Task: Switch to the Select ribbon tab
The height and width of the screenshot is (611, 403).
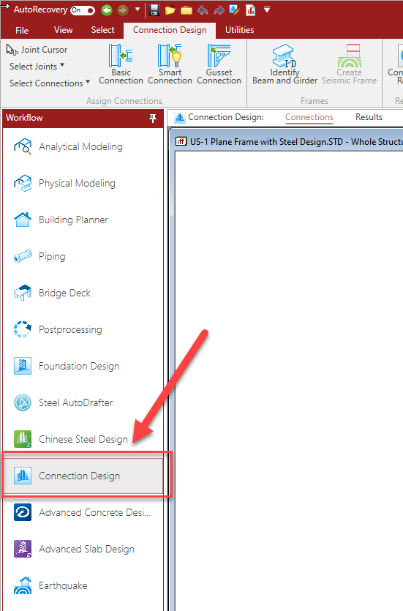Action: tap(103, 30)
